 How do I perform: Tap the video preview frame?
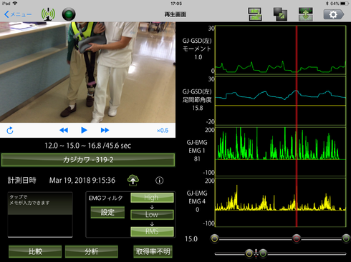87,72
